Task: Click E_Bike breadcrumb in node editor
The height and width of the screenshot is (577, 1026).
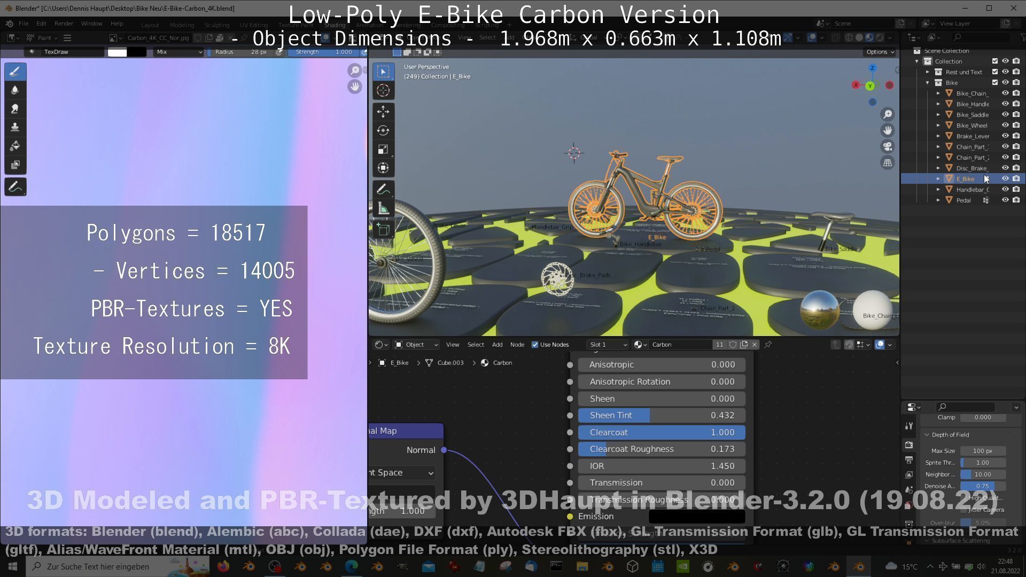Action: pyautogui.click(x=394, y=363)
